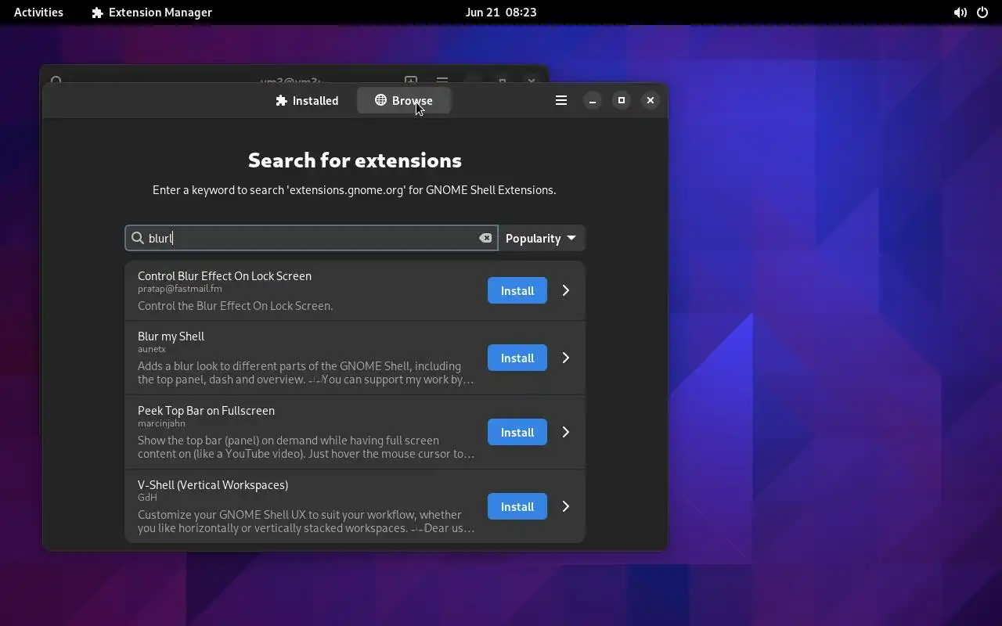This screenshot has height=626, width=1002.
Task: Open the power menu icon
Action: click(982, 13)
